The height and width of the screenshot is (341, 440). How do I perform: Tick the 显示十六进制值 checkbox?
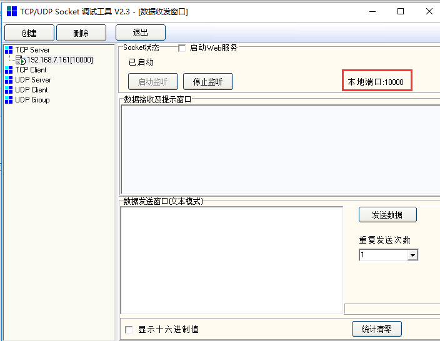coord(129,330)
